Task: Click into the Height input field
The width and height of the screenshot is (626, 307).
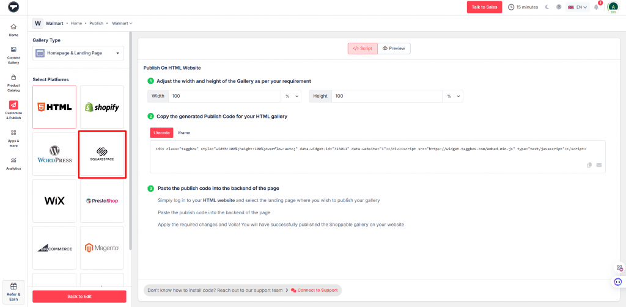Action: [386, 96]
